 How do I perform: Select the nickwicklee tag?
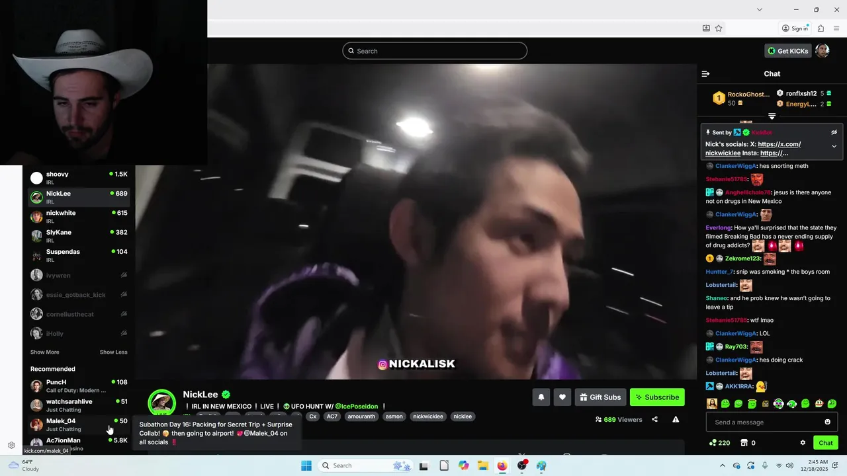(428, 416)
